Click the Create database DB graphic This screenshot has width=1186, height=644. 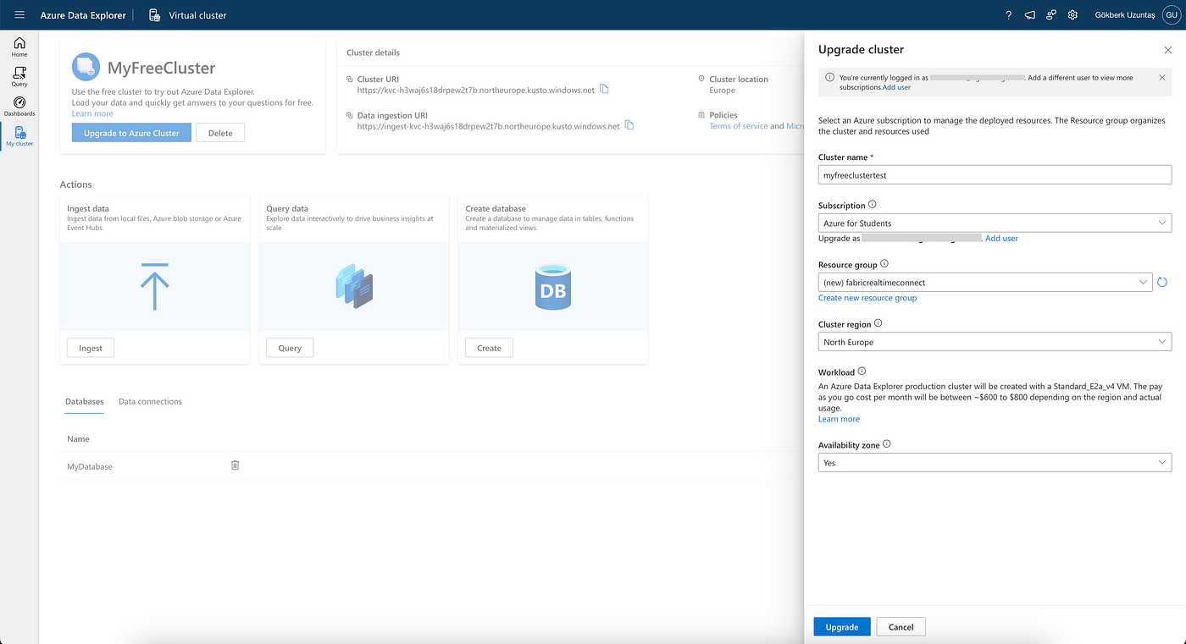click(x=552, y=287)
